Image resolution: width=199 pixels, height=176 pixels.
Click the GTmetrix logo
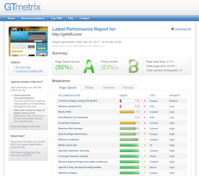coord(23,7)
